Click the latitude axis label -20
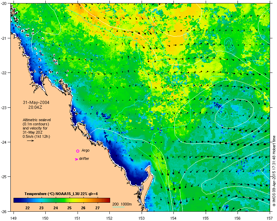 [x=3, y=3]
